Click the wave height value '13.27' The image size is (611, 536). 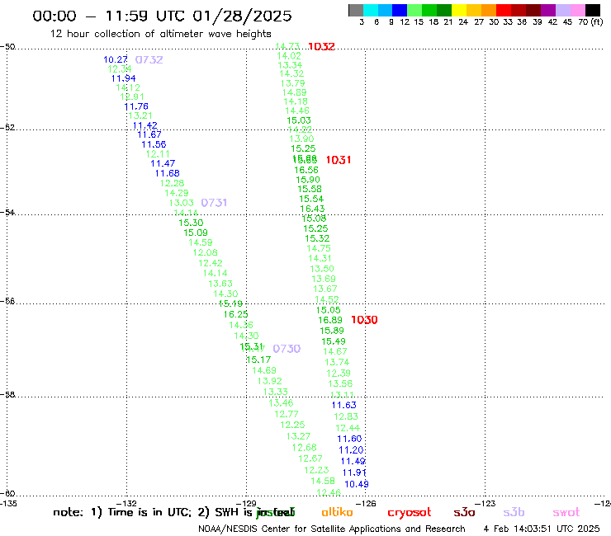click(x=299, y=436)
